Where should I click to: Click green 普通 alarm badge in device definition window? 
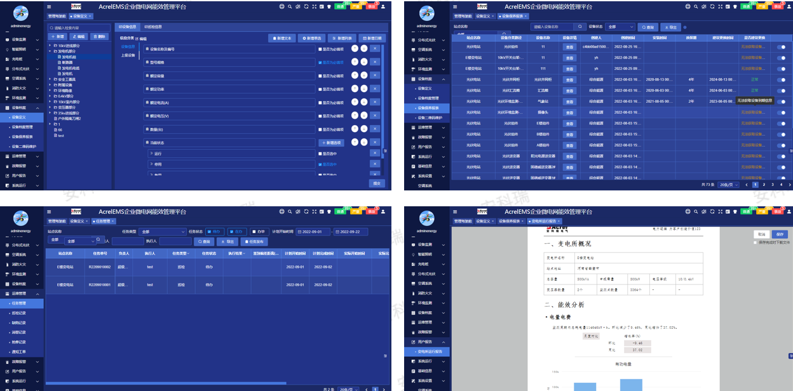pyautogui.click(x=341, y=7)
